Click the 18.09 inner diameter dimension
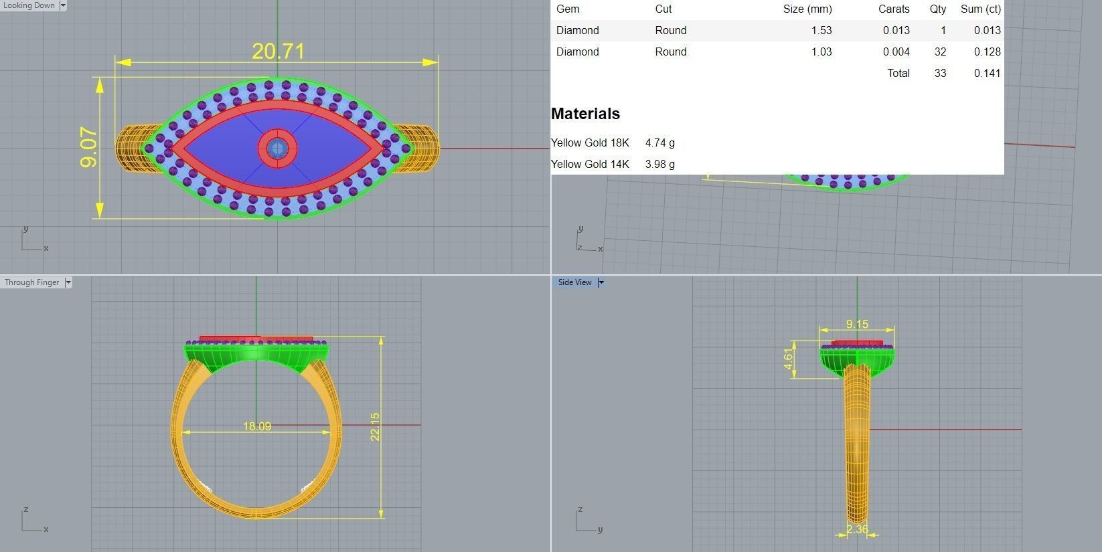 (257, 426)
